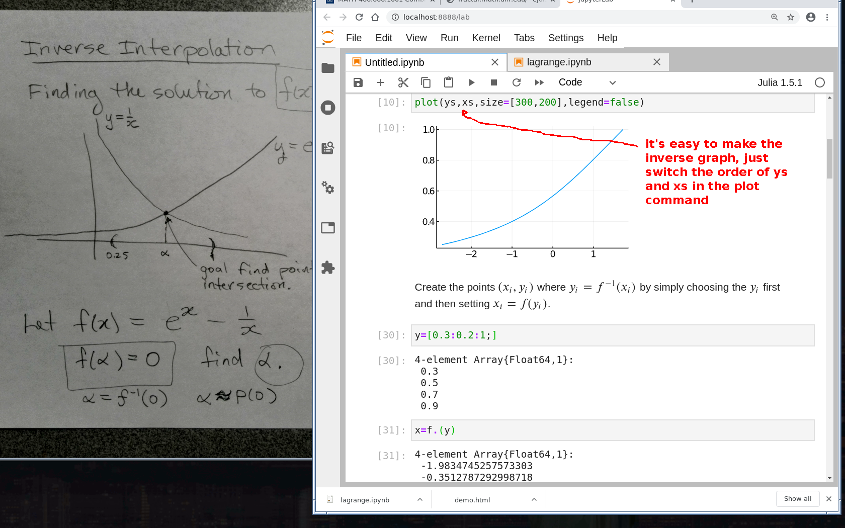Click the Julia 1.5.1 kernel name
This screenshot has height=528, width=845.
click(780, 82)
